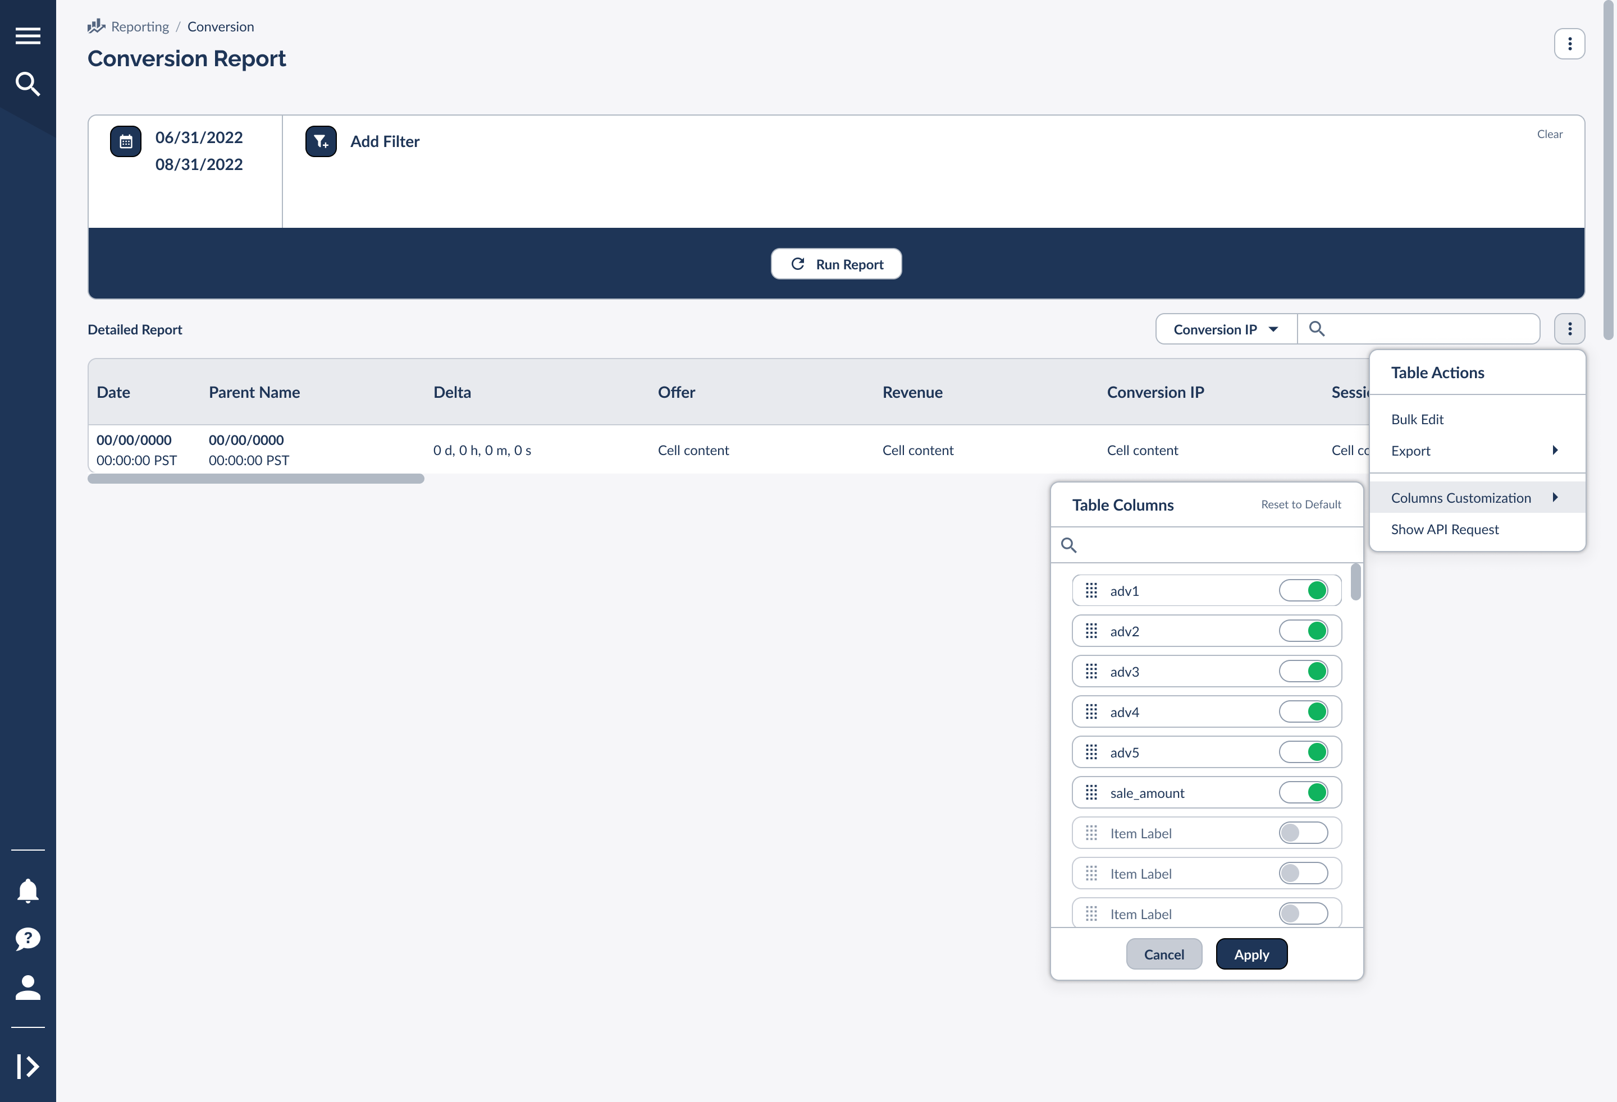
Task: Select Bulk Edit from Table Actions
Action: [x=1417, y=419]
